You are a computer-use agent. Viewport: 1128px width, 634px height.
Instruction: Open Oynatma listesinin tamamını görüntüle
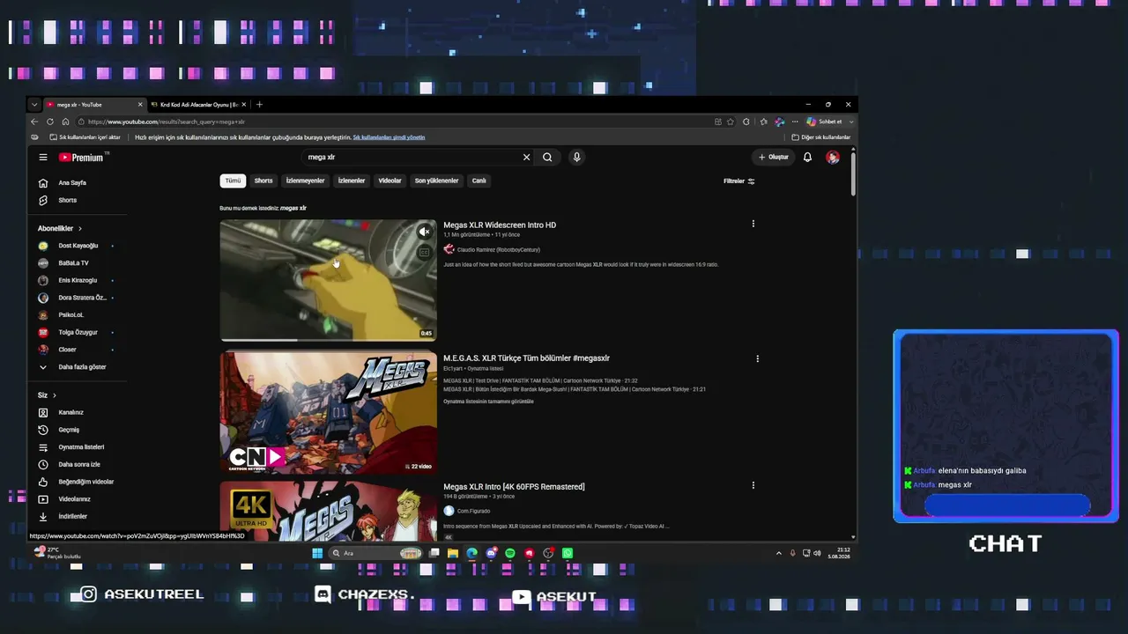coord(488,402)
